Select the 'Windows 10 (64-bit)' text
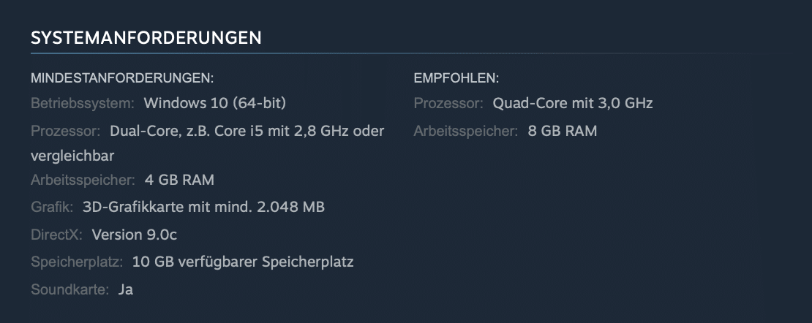This screenshot has width=812, height=323. point(214,103)
